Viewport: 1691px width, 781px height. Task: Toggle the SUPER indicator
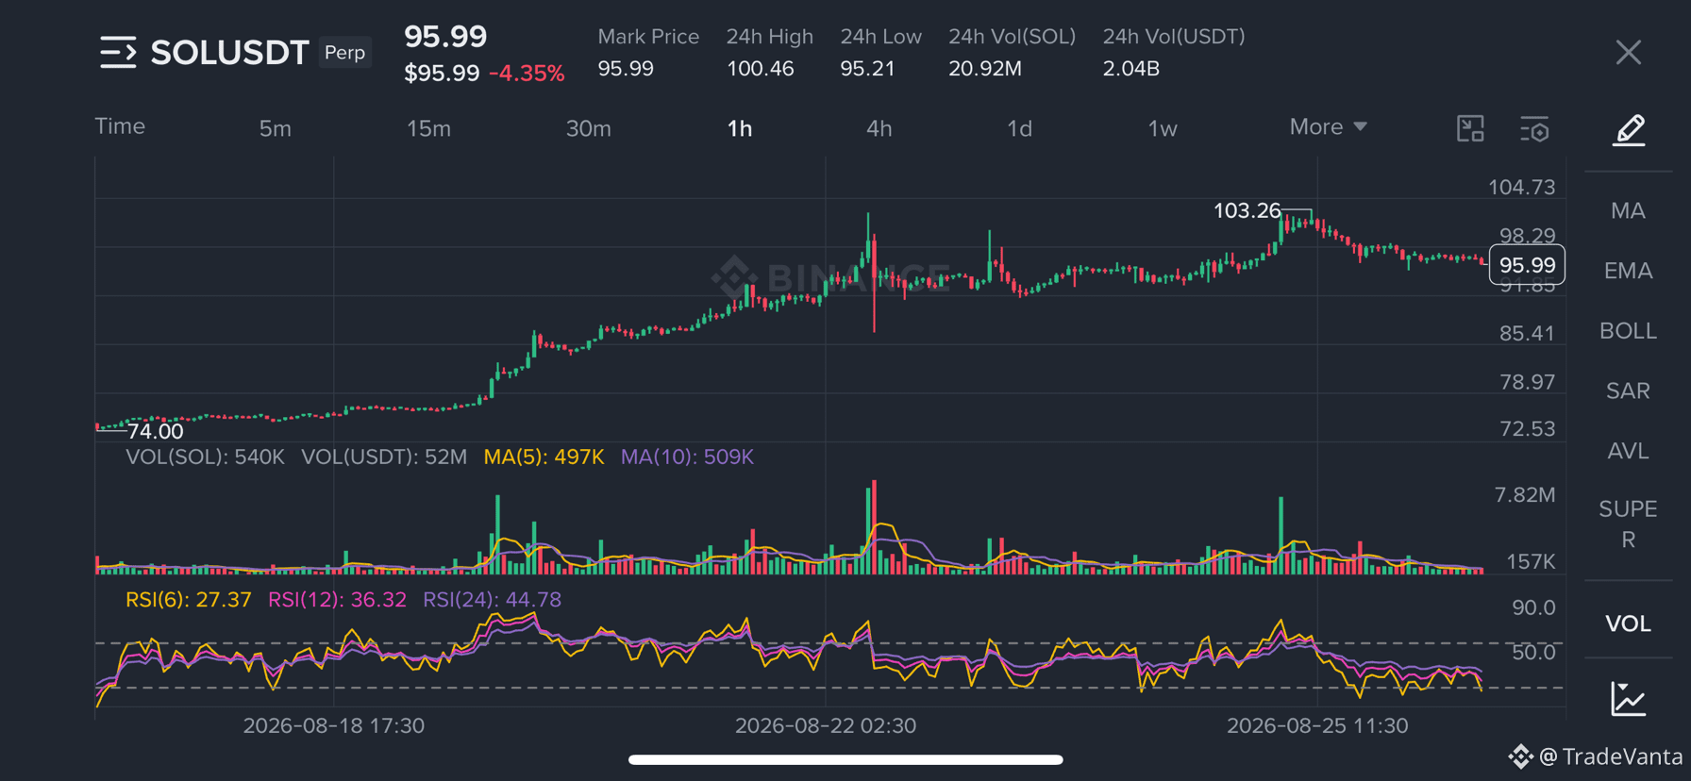(1629, 524)
